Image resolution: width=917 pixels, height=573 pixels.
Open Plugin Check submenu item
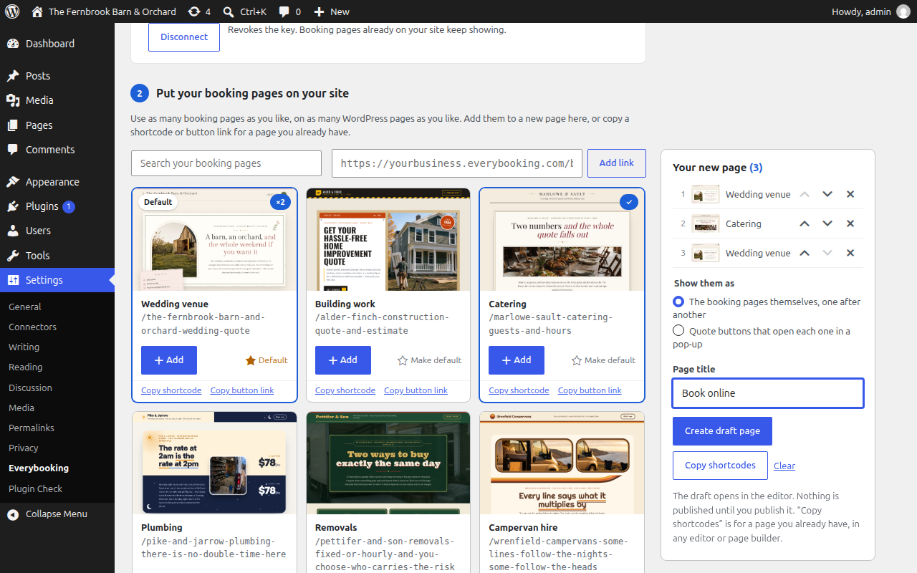[x=36, y=488]
